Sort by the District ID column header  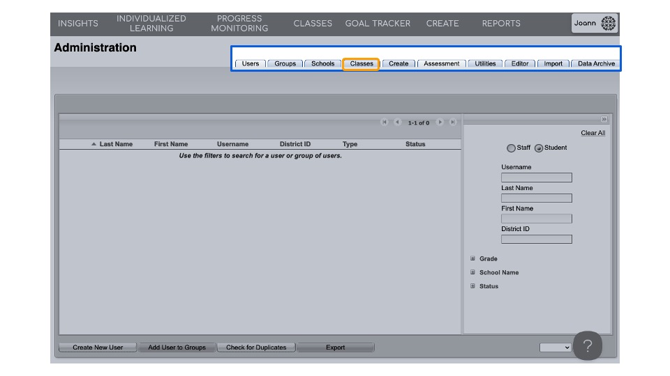(295, 144)
